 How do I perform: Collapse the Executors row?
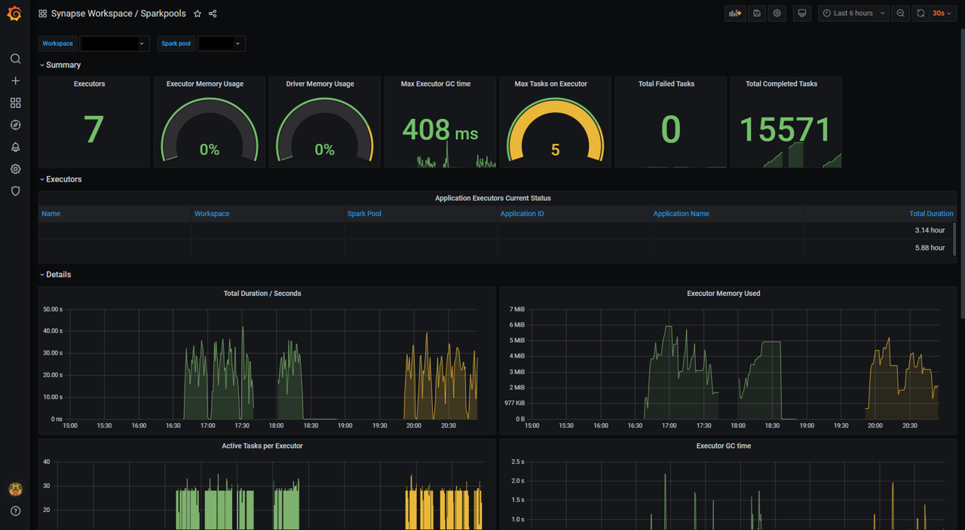[x=63, y=179]
